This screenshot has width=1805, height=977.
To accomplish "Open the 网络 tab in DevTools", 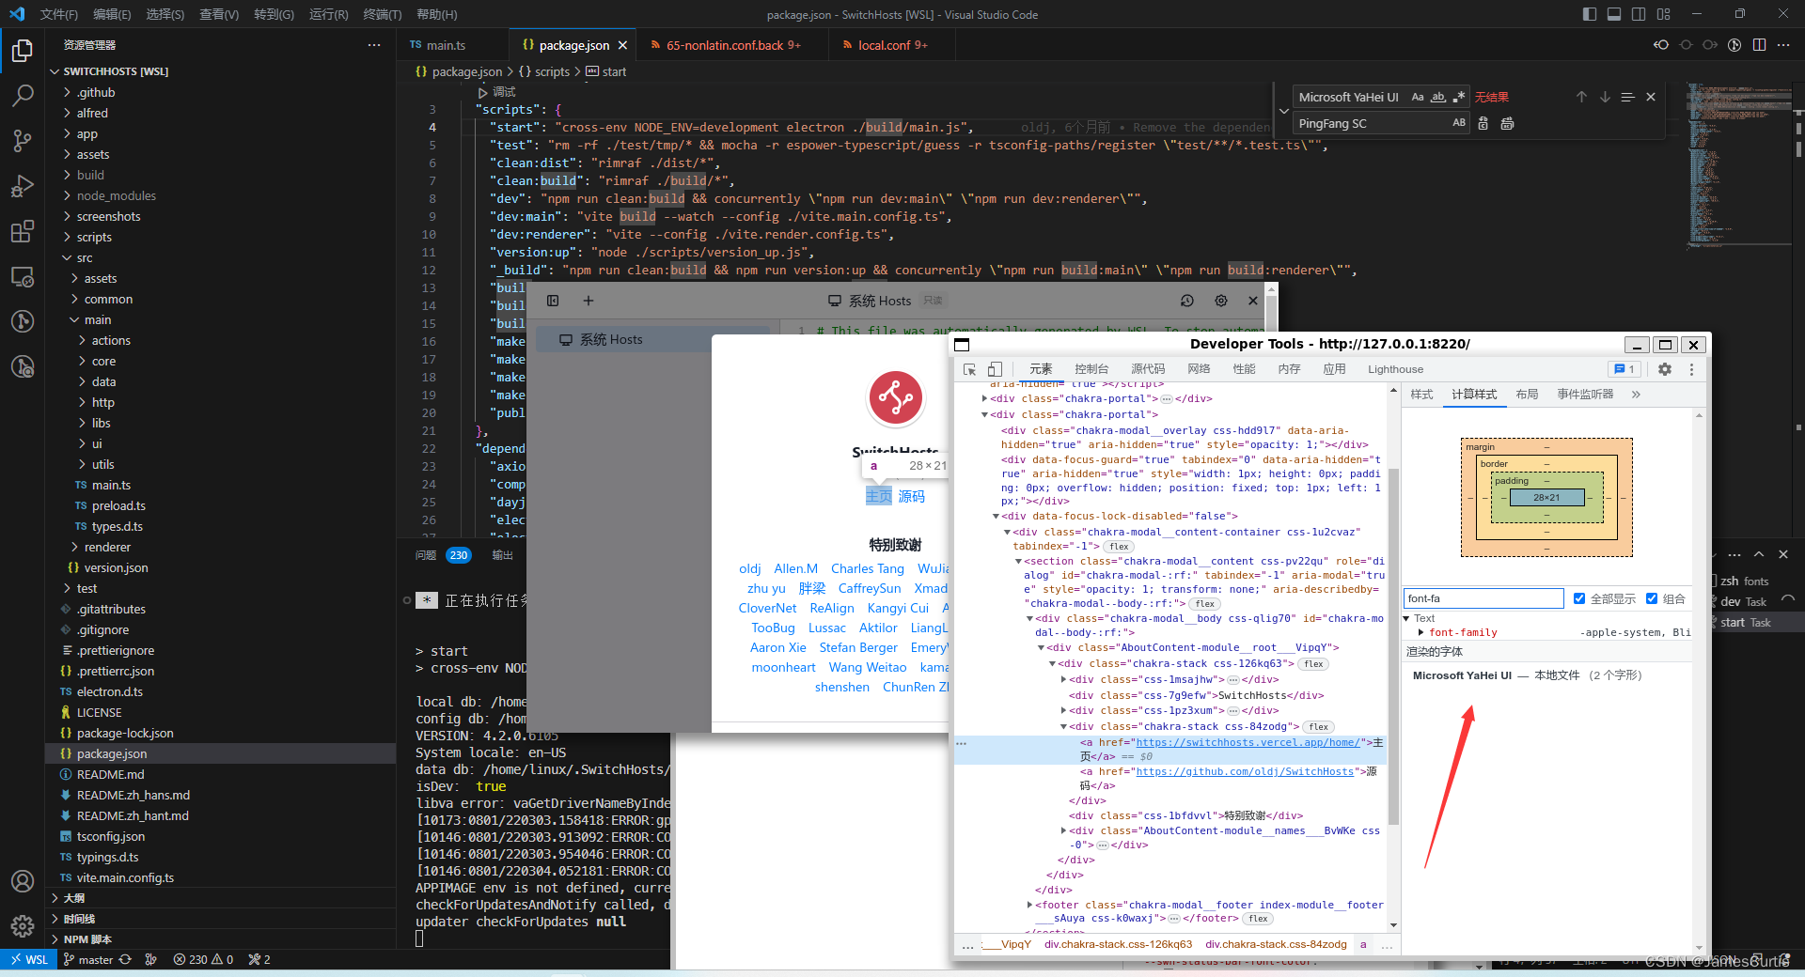I will click(1199, 369).
